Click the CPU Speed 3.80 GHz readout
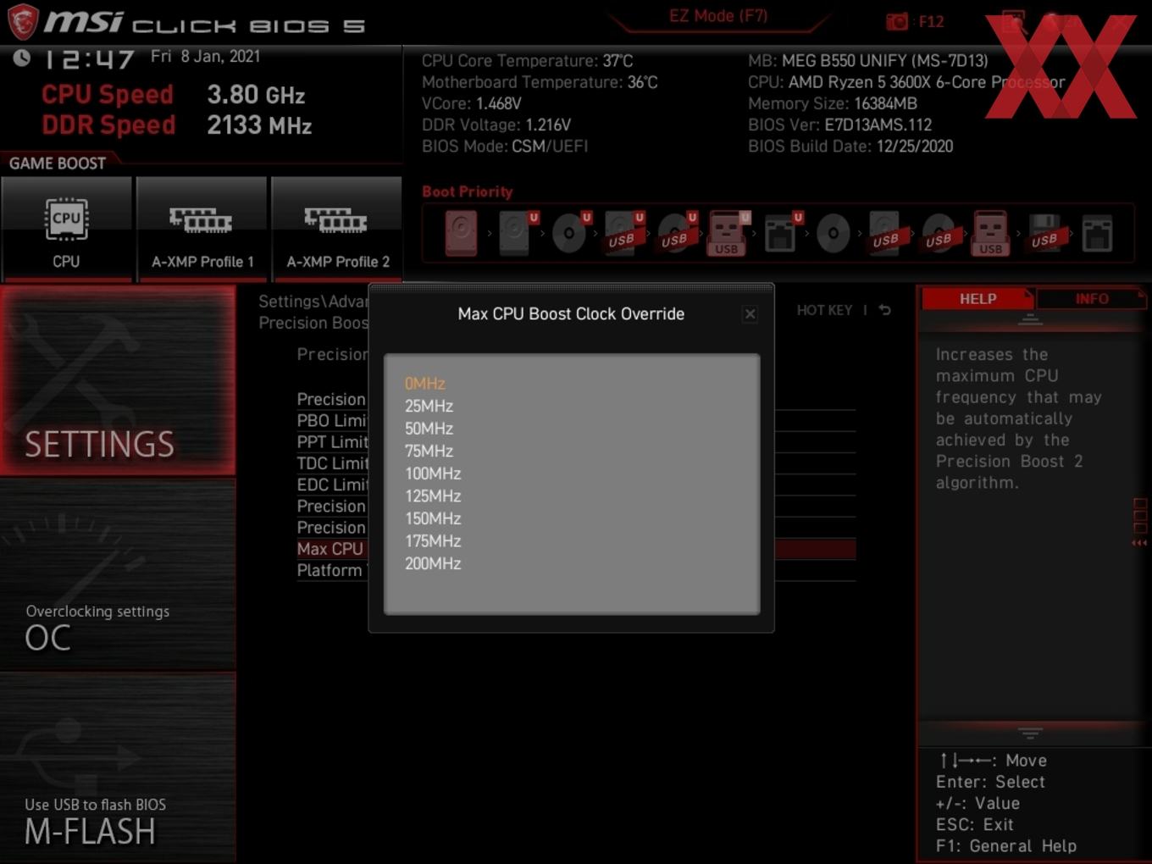 (256, 95)
